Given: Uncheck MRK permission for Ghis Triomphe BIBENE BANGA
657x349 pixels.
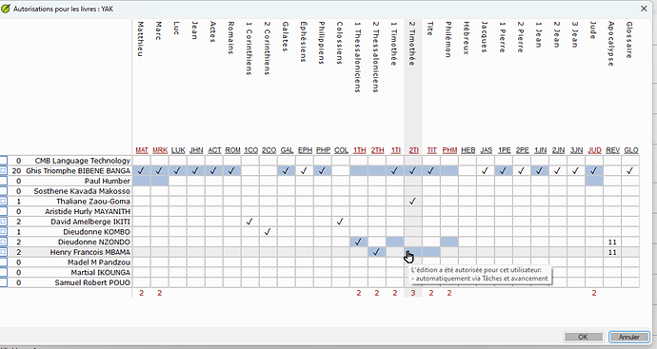Looking at the screenshot, I should [160, 171].
